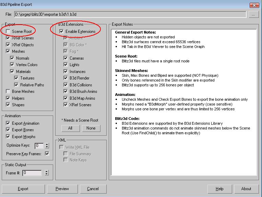Click the File path text field
The image size is (262, 197).
pyautogui.click(x=130, y=14)
